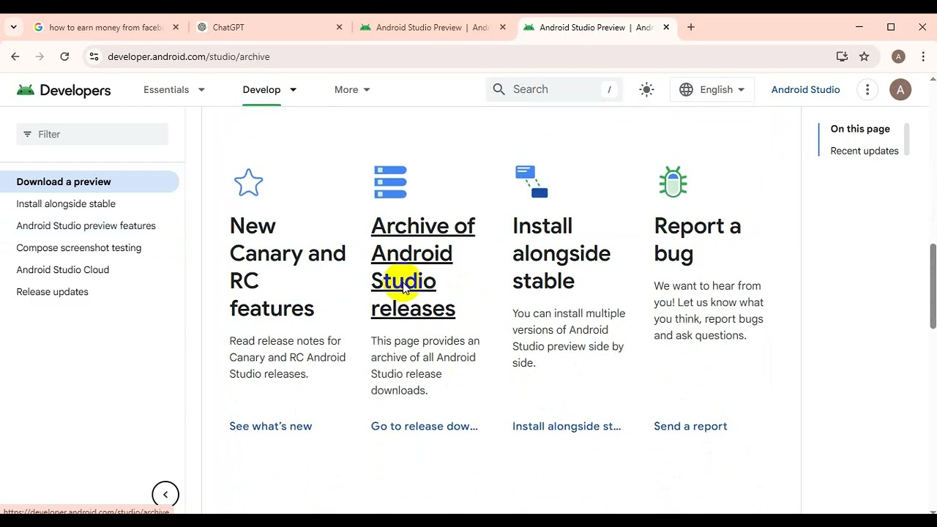The image size is (937, 527).
Task: Open site information icon in address bar
Action: pyautogui.click(x=93, y=56)
